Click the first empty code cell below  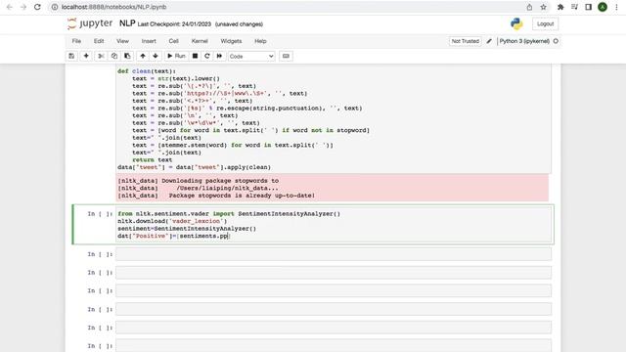(x=334, y=254)
